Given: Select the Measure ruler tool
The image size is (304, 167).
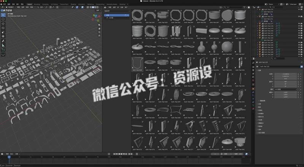Looking at the screenshot, I should 3,45.
